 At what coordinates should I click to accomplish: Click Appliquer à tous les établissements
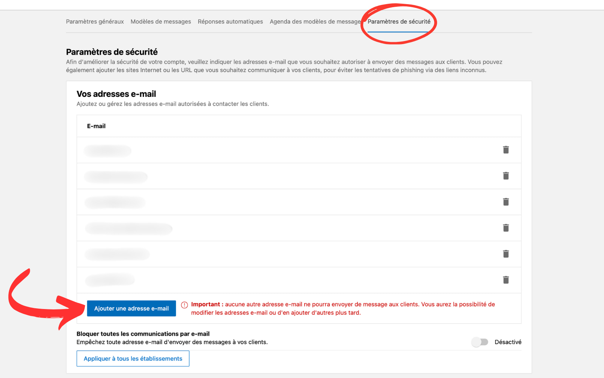[133, 358]
